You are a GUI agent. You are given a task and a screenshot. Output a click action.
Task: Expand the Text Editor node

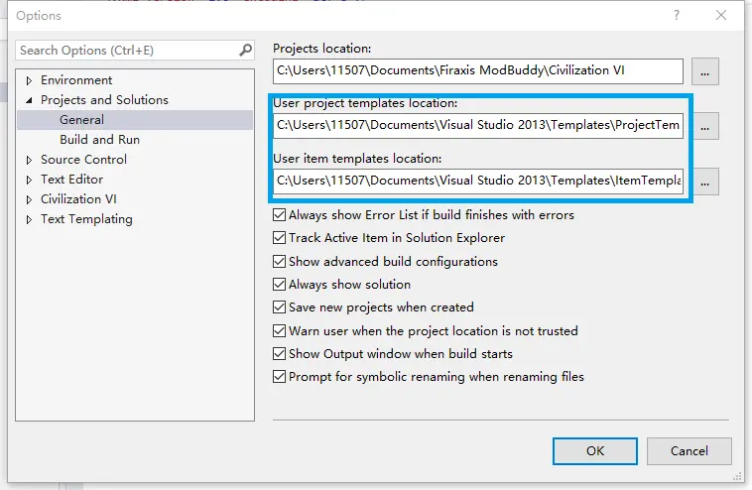(x=29, y=180)
